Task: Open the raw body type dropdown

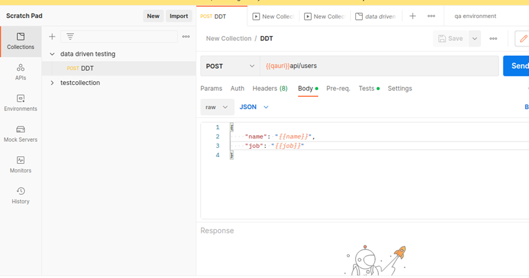Action: 217,107
